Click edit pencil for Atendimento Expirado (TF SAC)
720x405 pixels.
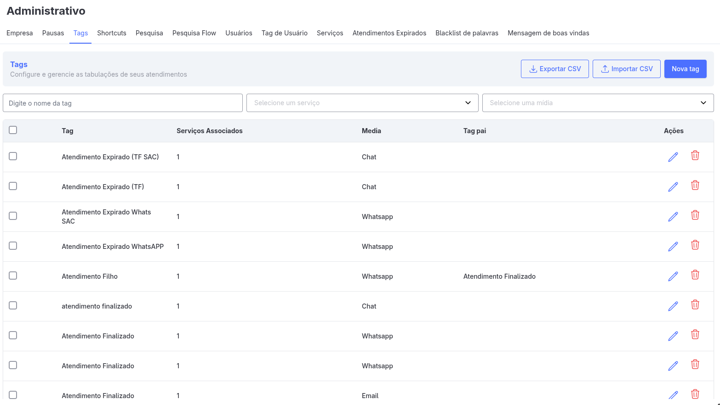673,157
